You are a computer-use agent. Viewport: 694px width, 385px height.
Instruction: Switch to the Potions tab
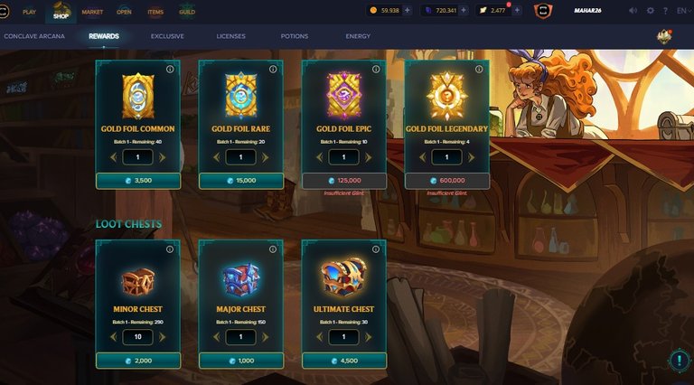pos(295,36)
